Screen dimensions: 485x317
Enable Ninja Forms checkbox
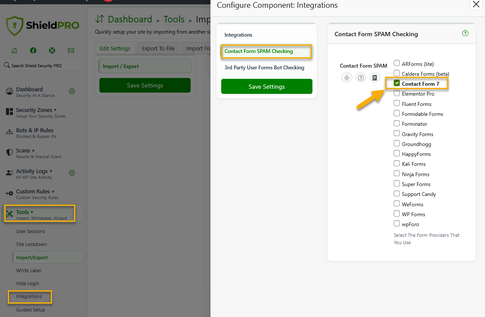click(396, 173)
